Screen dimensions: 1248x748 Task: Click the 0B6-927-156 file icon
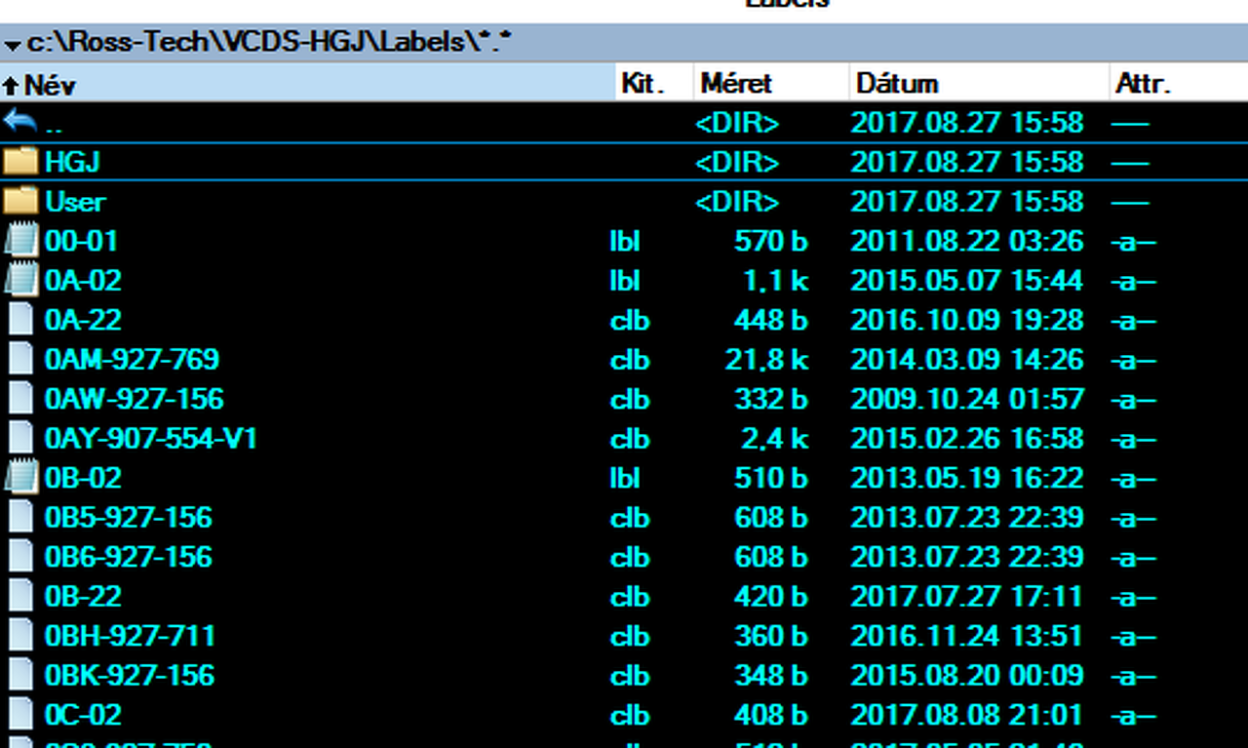coord(20,557)
